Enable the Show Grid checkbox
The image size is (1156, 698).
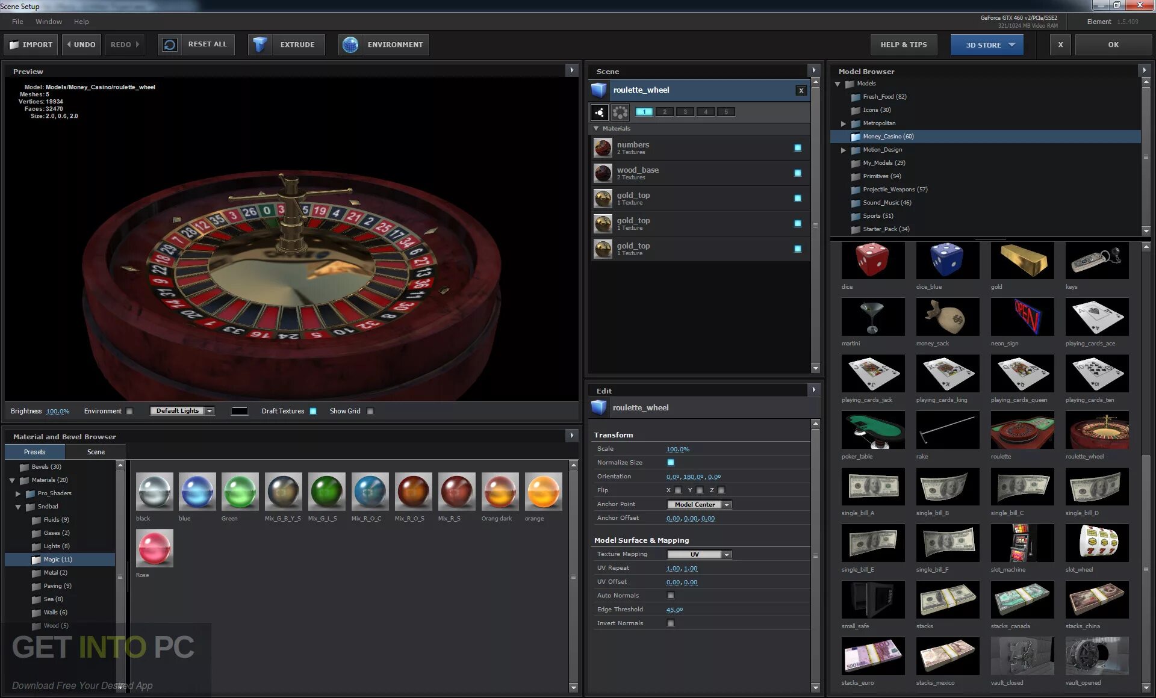click(370, 411)
